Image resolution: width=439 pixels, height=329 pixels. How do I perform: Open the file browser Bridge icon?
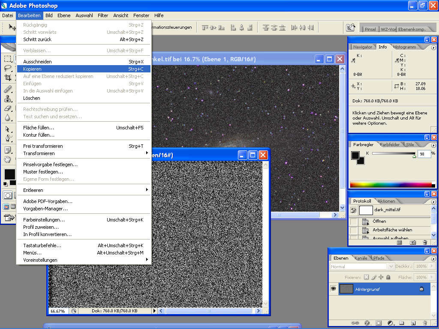[351, 27]
